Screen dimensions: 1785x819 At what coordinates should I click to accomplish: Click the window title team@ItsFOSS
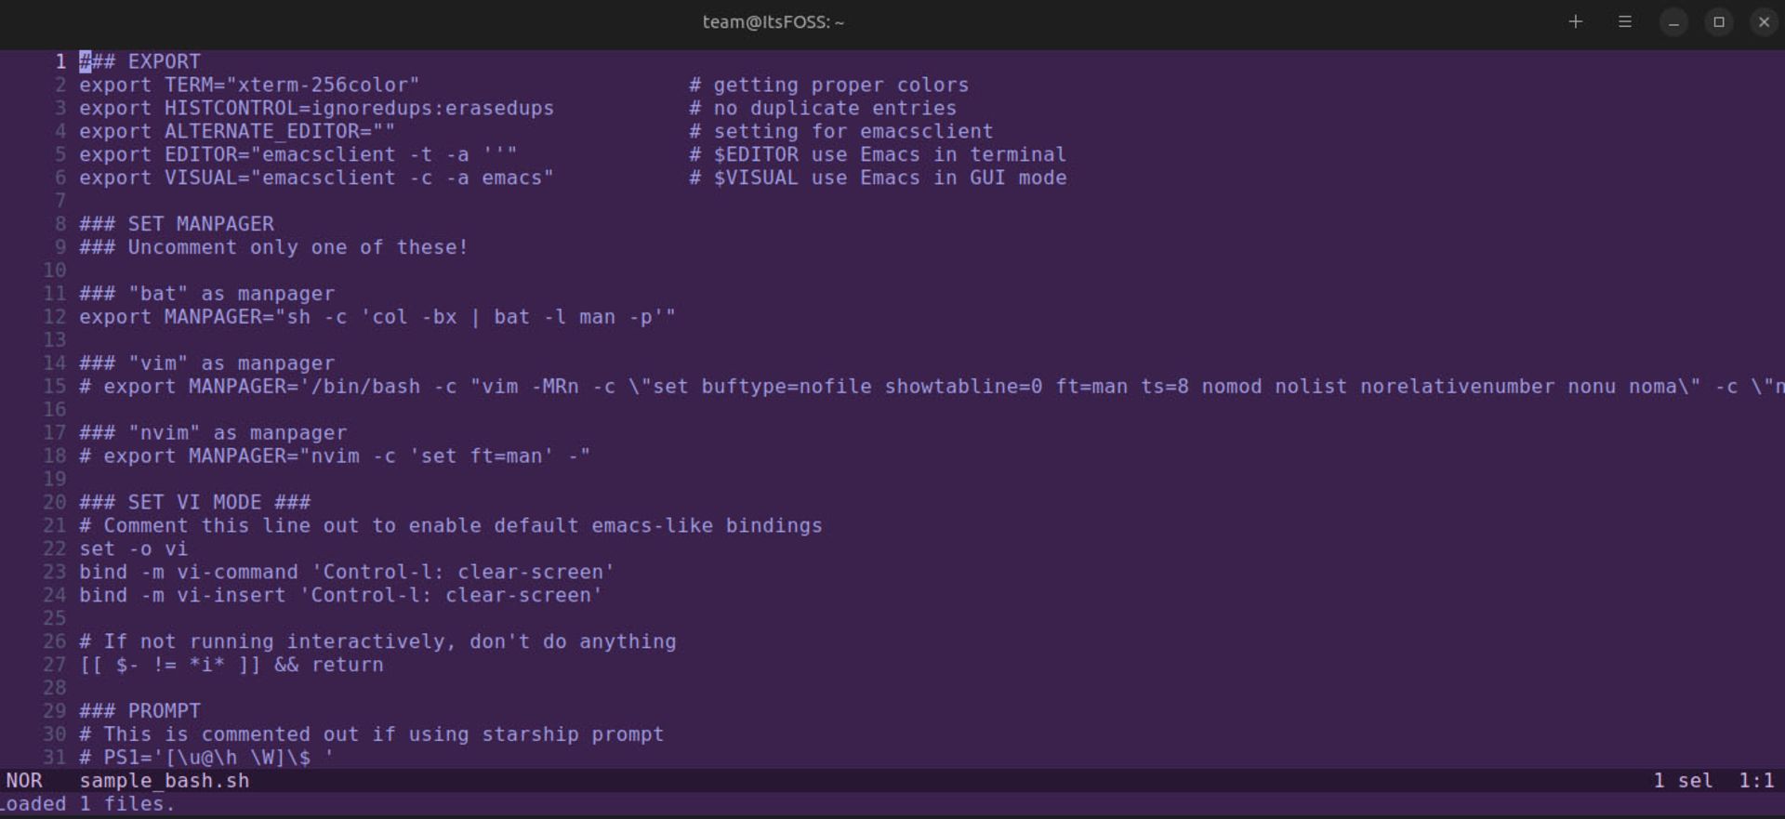(x=773, y=21)
